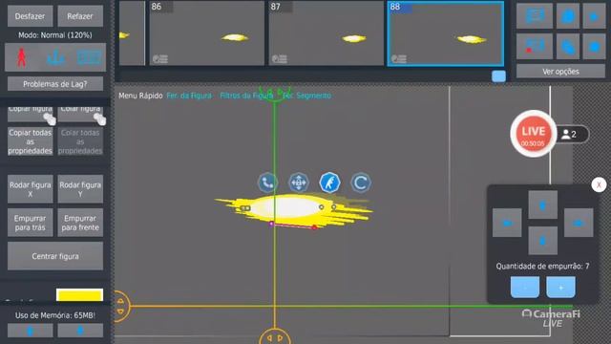Select the purple node on the figure
The width and height of the screenshot is (611, 344).
tap(271, 224)
